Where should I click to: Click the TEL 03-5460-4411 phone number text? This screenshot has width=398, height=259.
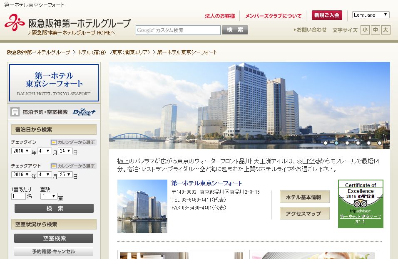click(x=199, y=200)
